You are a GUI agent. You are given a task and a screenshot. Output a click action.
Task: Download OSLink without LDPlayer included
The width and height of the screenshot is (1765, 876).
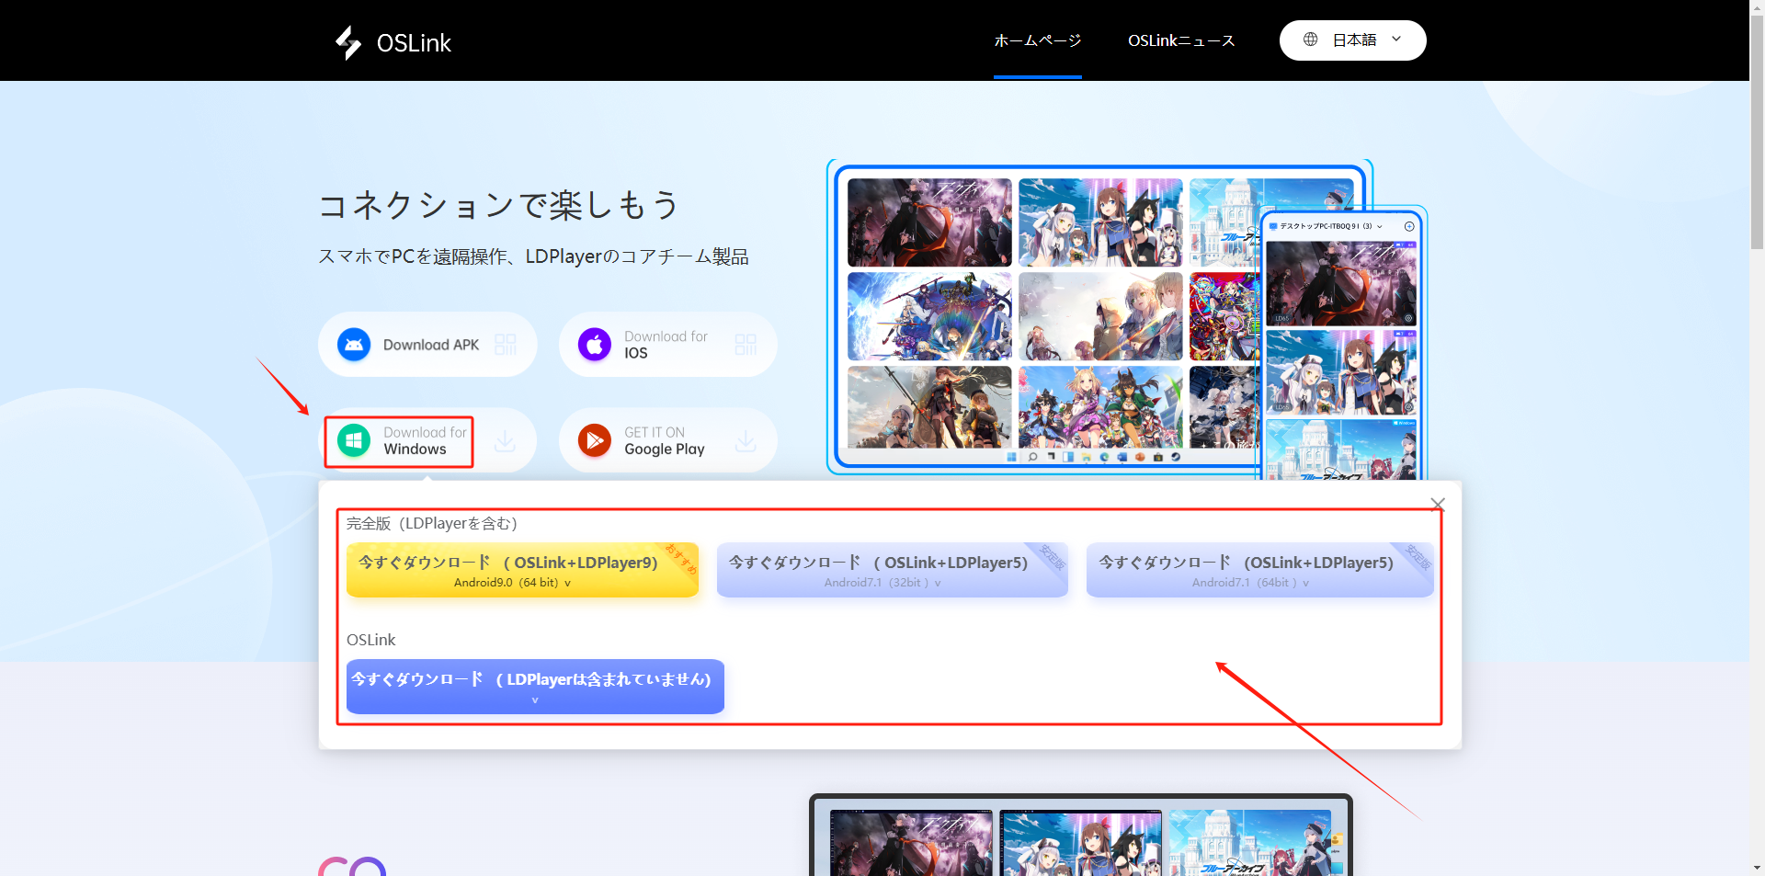pyautogui.click(x=535, y=687)
